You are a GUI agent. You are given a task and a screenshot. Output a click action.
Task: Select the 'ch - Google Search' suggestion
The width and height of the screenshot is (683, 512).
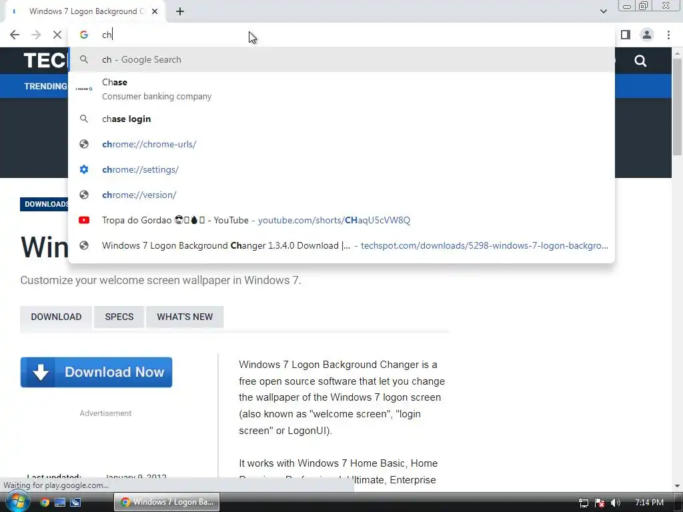(x=341, y=59)
